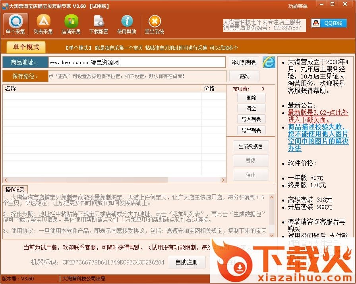Click the 保存路径 path field
This screenshot has height=284, width=356.
(x=137, y=76)
